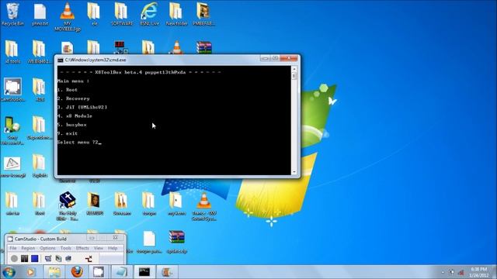Click the "4. x8 Module" line in the console

click(75, 116)
